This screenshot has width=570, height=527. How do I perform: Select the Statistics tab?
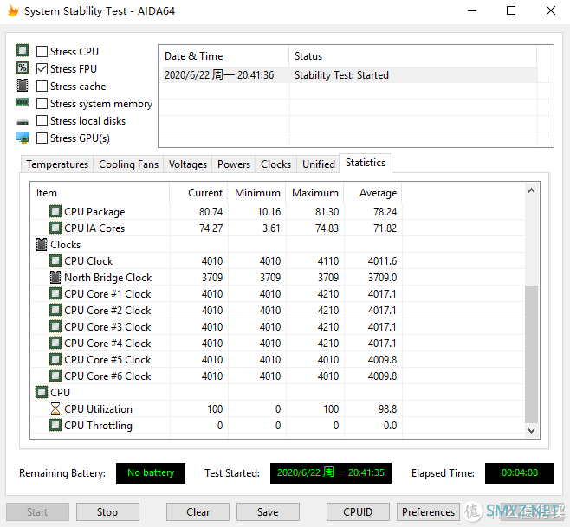tap(366, 163)
